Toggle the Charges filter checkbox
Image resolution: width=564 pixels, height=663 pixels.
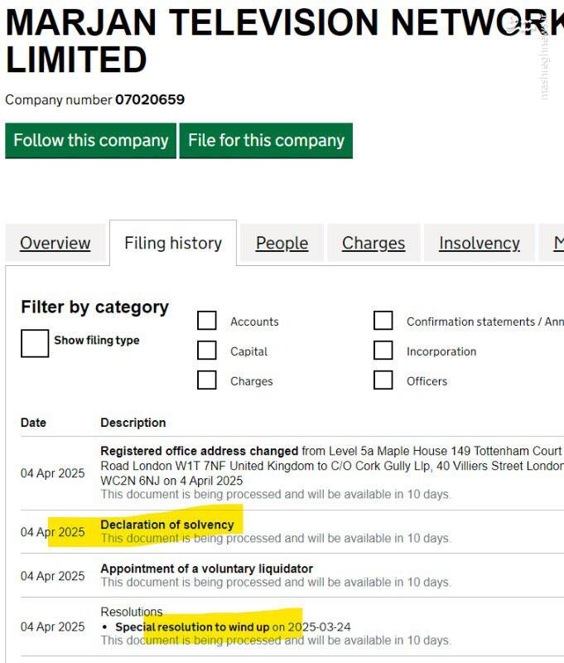coord(207,380)
